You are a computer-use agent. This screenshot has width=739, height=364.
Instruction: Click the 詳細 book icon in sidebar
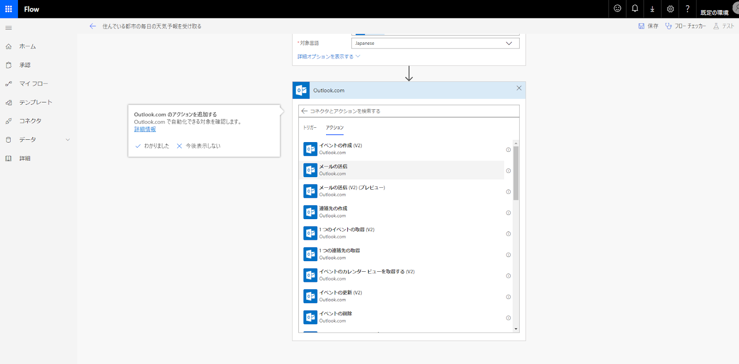pos(8,158)
